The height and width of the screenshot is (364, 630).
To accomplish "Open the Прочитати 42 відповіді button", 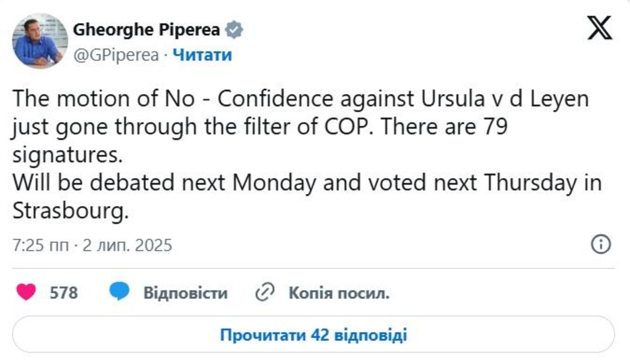I will point(314,335).
